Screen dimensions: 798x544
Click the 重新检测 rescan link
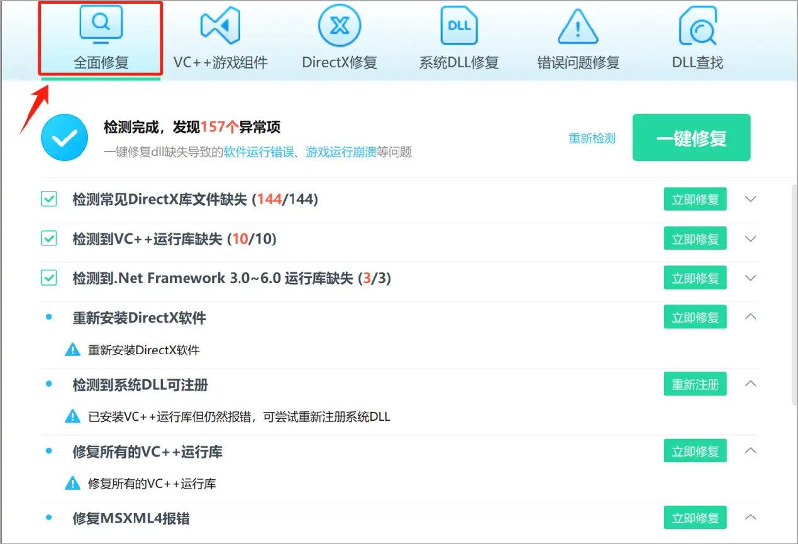592,138
